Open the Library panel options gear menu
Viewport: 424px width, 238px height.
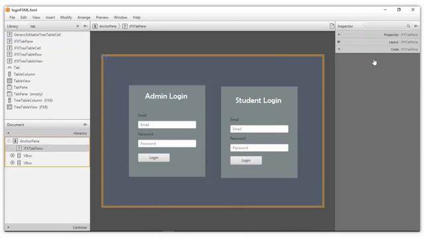tap(85, 26)
